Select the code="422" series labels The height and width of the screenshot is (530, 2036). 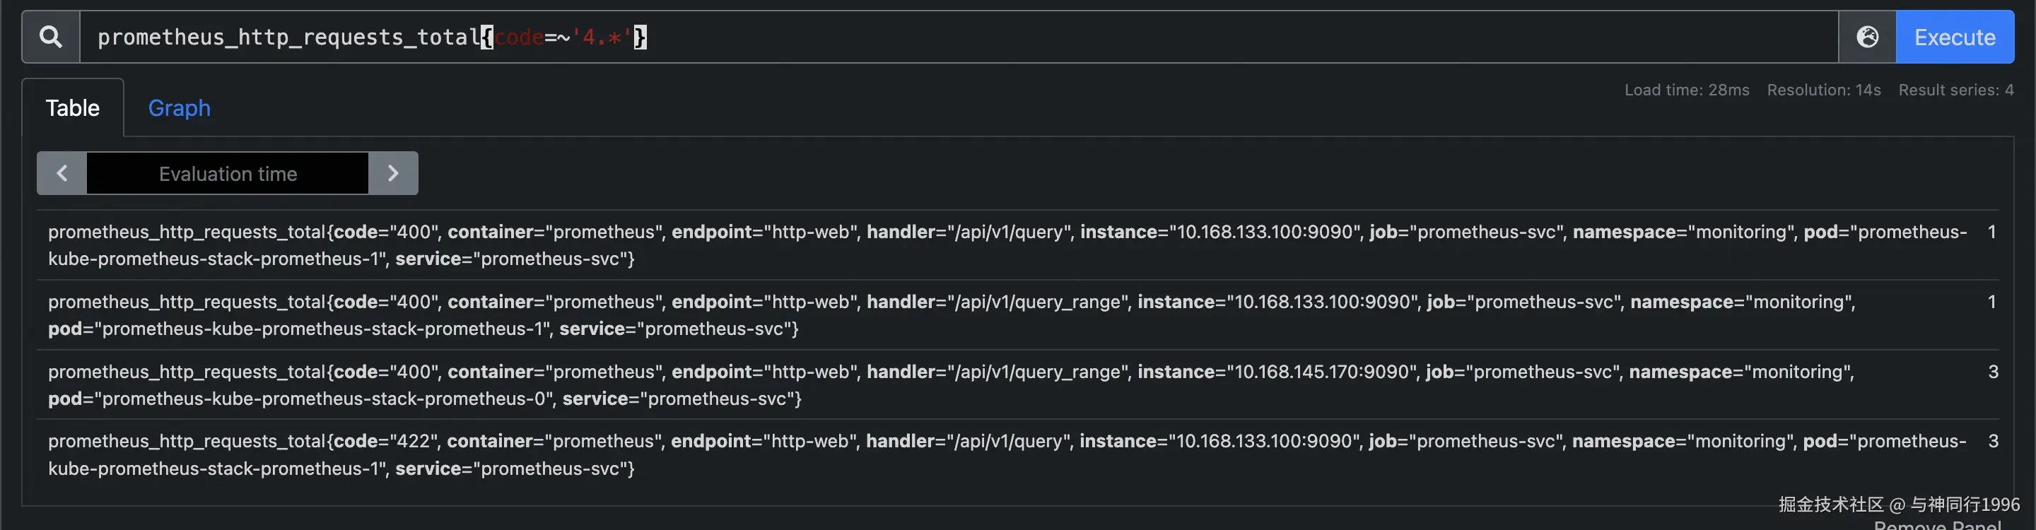[1004, 454]
